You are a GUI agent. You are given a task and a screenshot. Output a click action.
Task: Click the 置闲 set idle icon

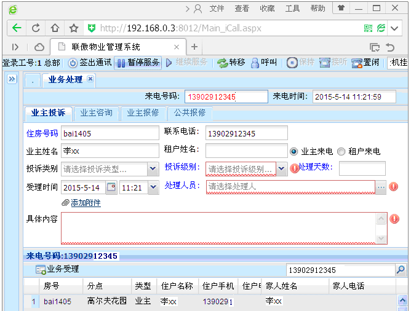point(356,63)
